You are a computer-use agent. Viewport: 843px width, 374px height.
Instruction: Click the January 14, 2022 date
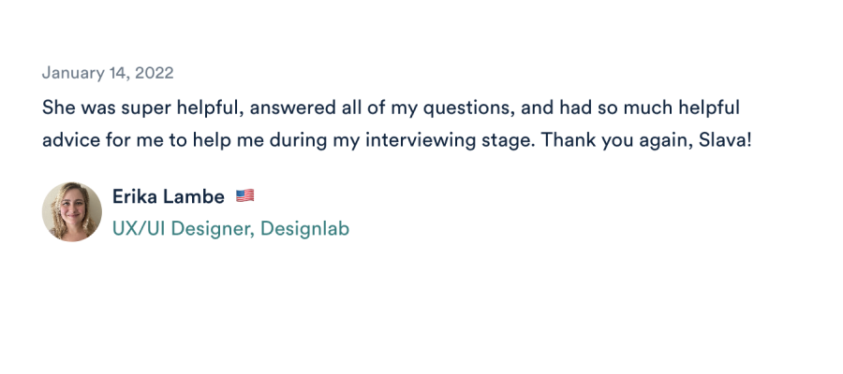click(x=108, y=73)
